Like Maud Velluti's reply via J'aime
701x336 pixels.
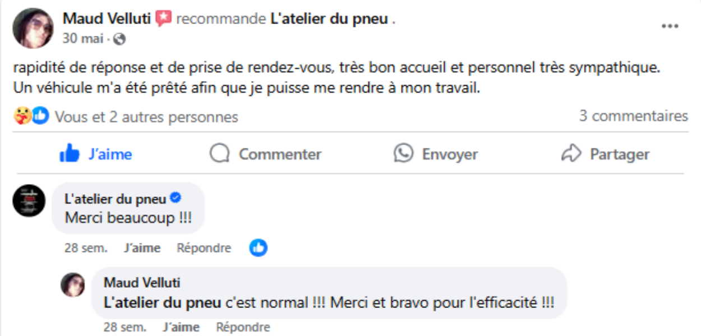(181, 327)
